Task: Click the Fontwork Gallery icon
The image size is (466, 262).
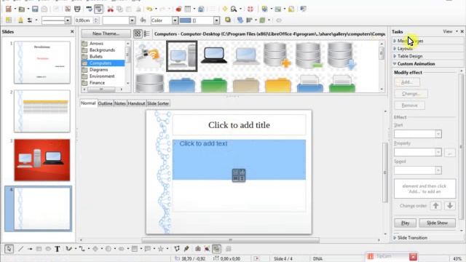Action: tap(197, 249)
